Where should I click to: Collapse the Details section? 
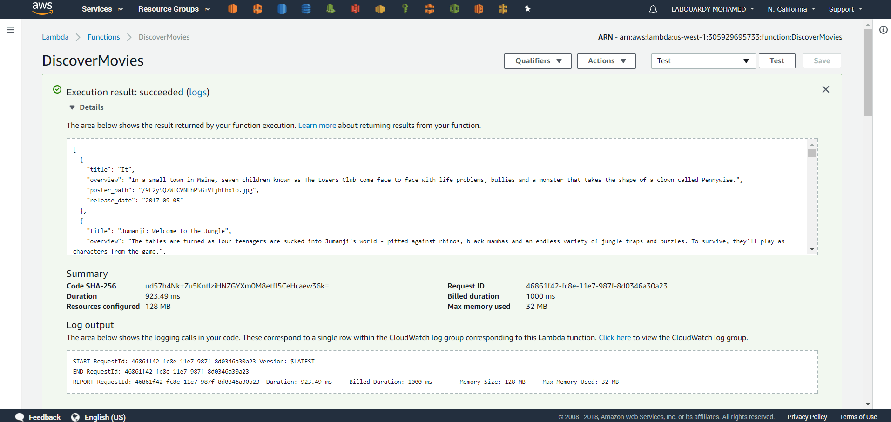pos(87,107)
